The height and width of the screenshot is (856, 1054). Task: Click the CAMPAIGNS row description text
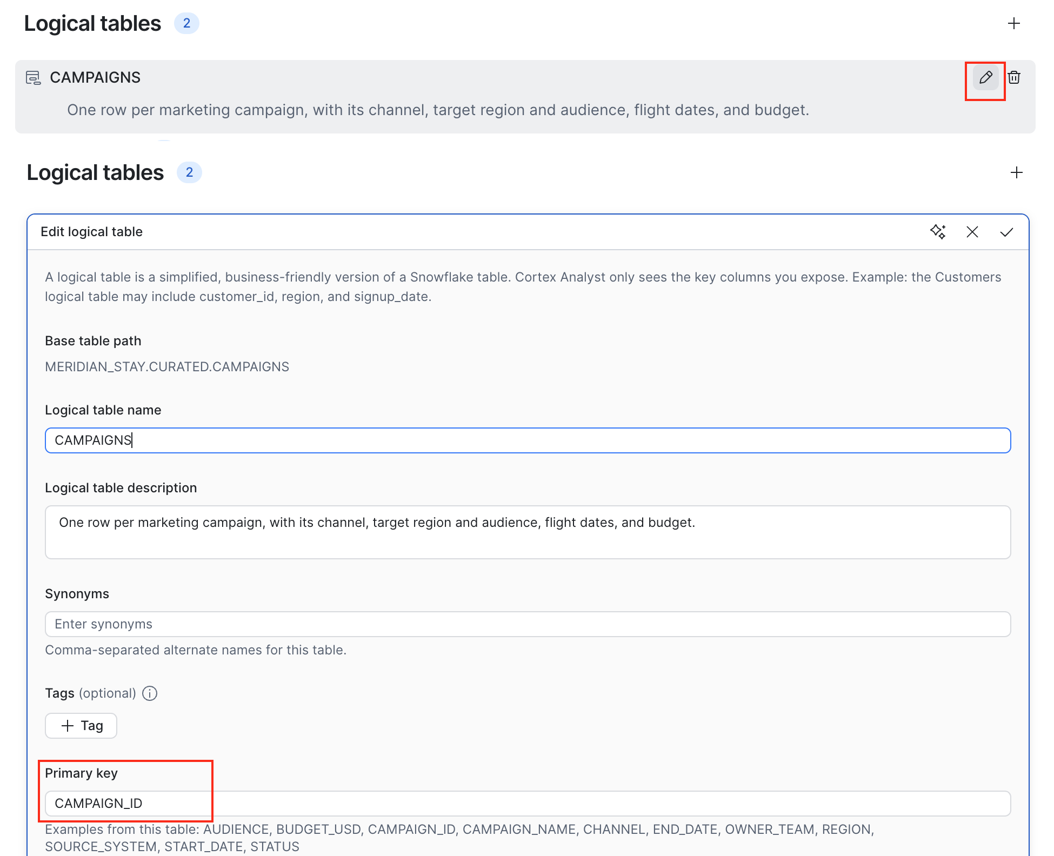(438, 110)
